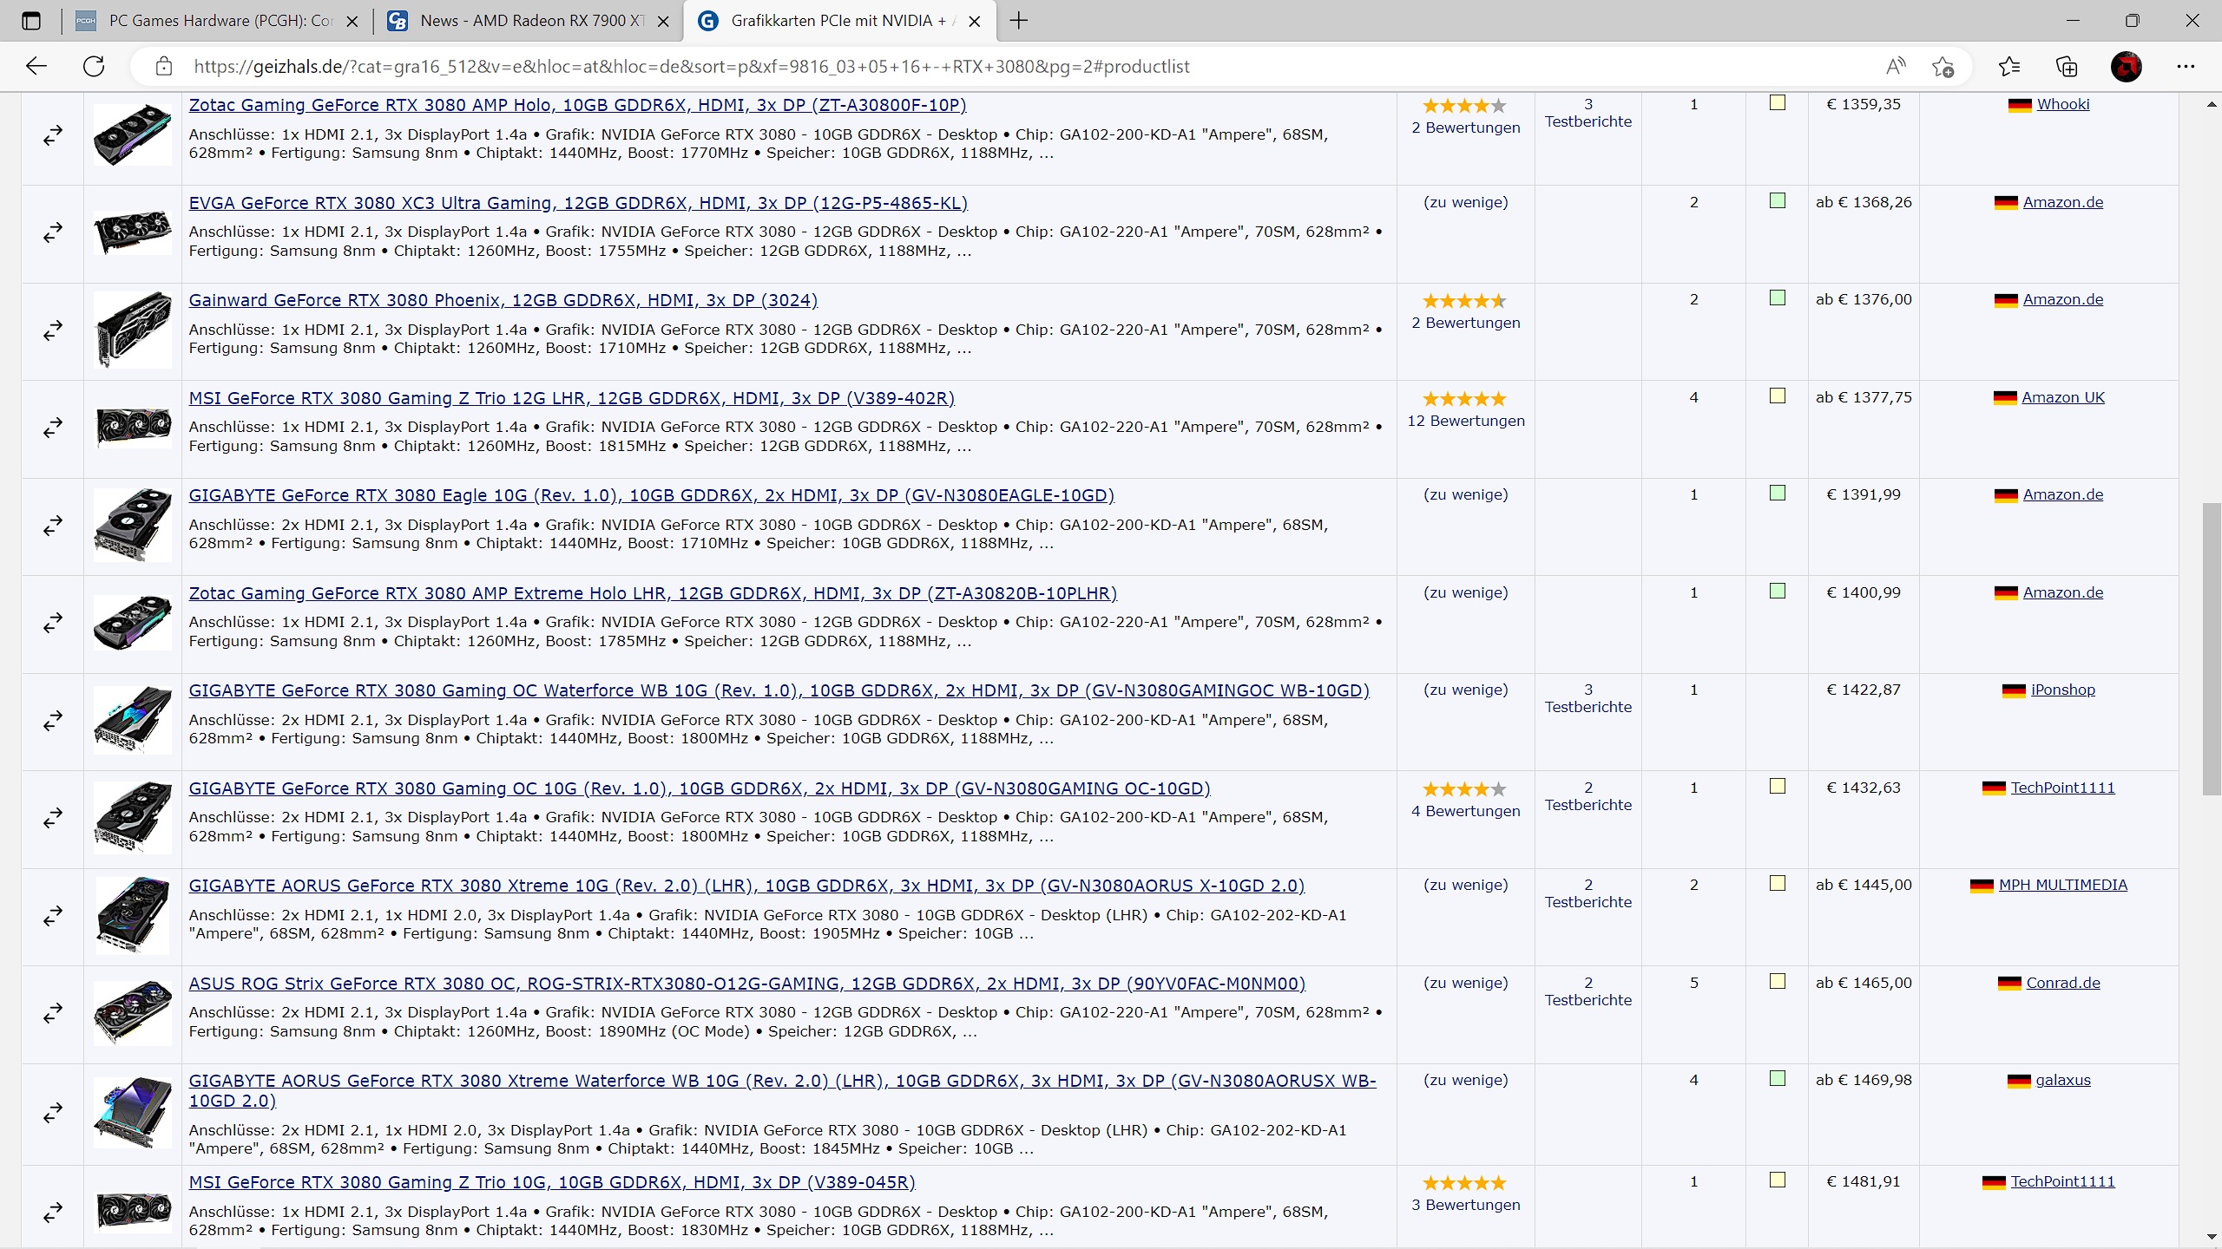Click the browser refresh button

tap(94, 67)
